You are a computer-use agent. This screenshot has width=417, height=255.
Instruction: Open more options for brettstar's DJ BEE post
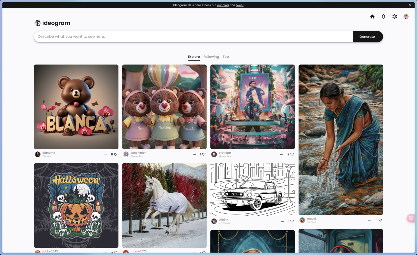pyautogui.click(x=282, y=154)
